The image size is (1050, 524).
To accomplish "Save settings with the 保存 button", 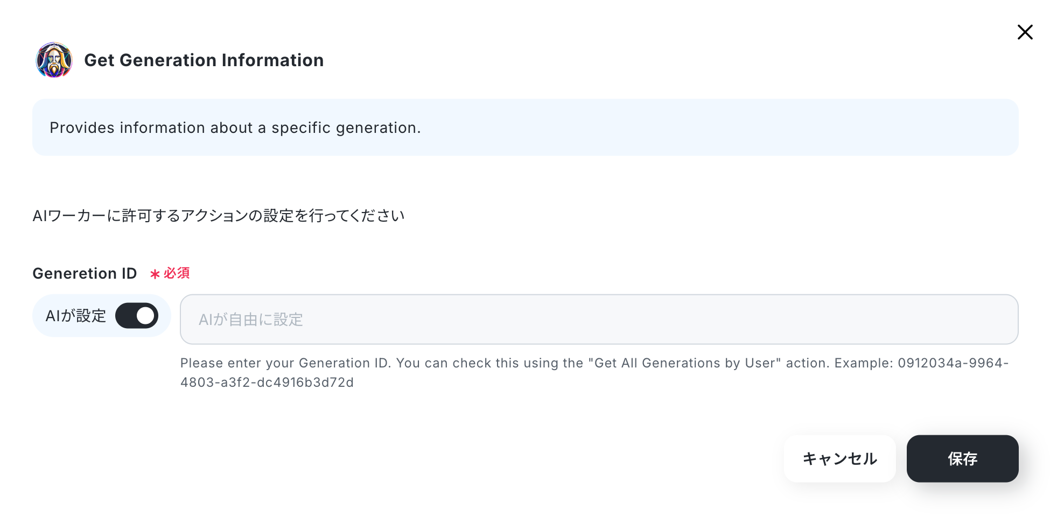I will click(x=962, y=459).
